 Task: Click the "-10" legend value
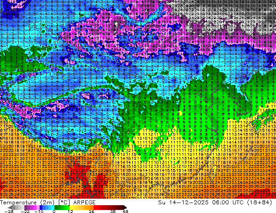pos(39,211)
